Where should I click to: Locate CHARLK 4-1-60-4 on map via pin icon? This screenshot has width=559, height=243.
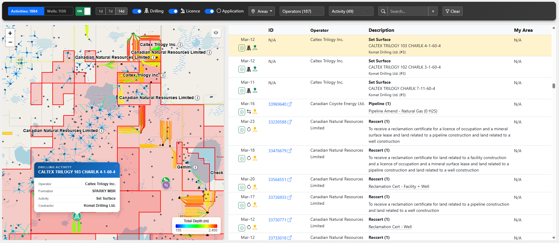pos(255,47)
